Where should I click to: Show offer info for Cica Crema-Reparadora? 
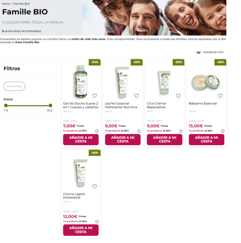click(x=181, y=131)
